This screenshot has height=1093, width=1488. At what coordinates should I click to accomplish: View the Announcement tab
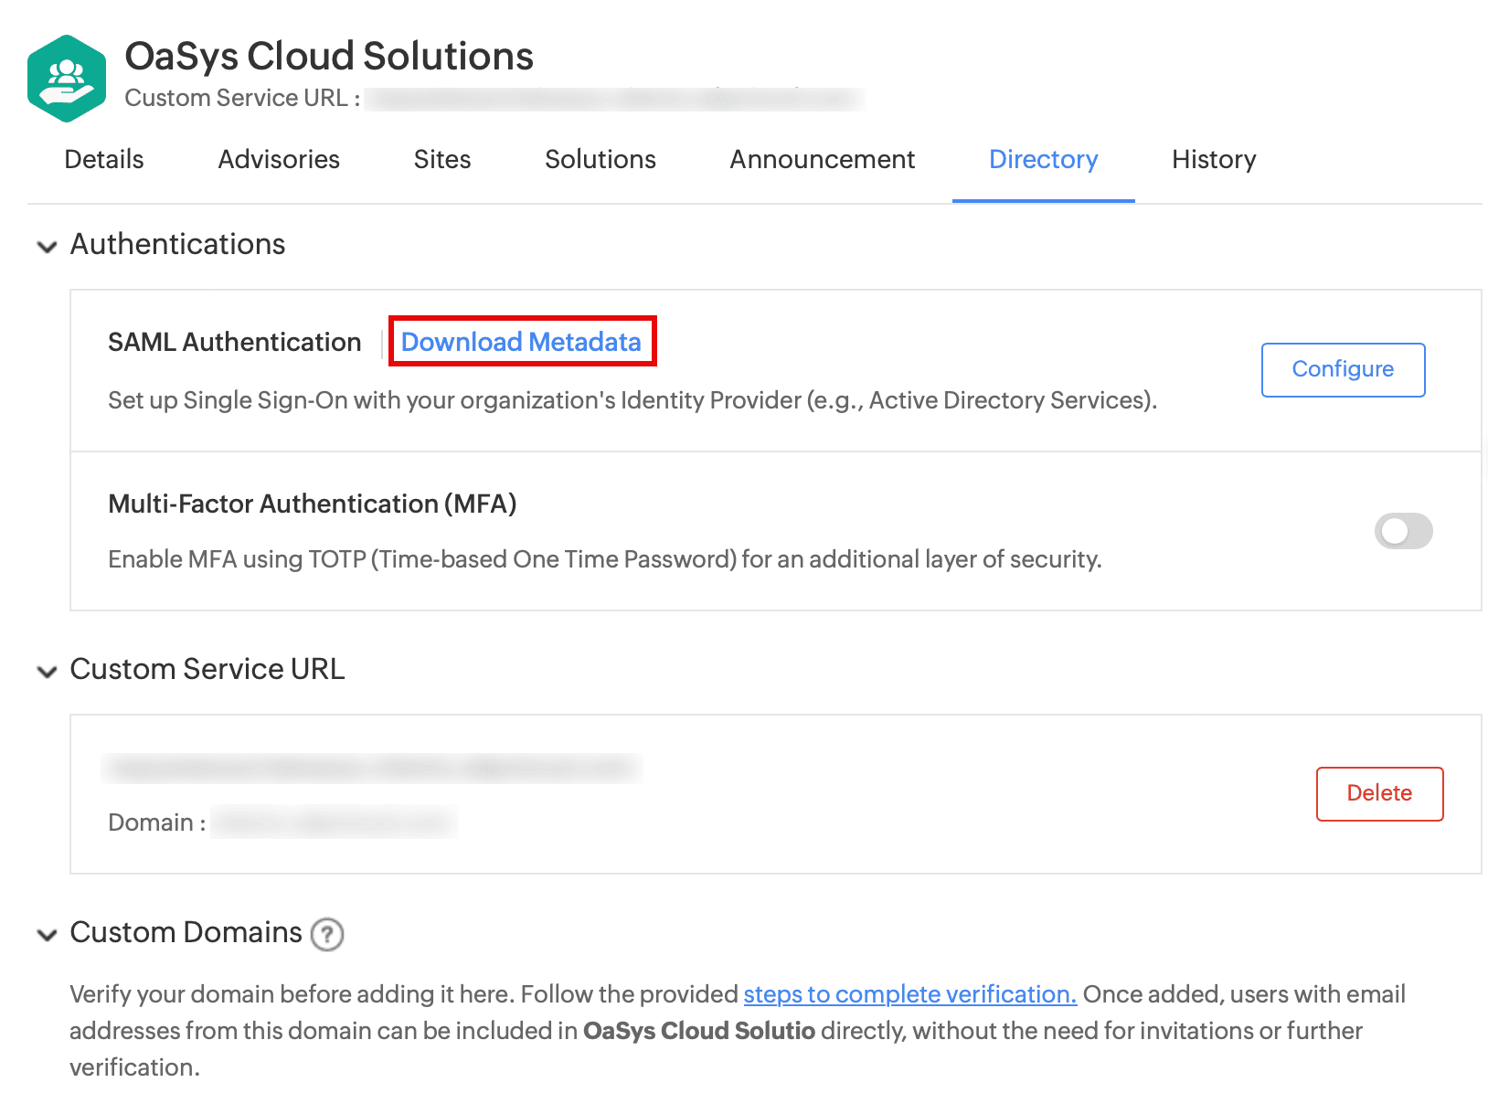822,160
